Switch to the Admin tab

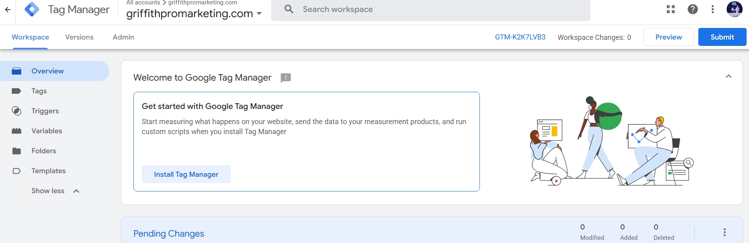[123, 37]
